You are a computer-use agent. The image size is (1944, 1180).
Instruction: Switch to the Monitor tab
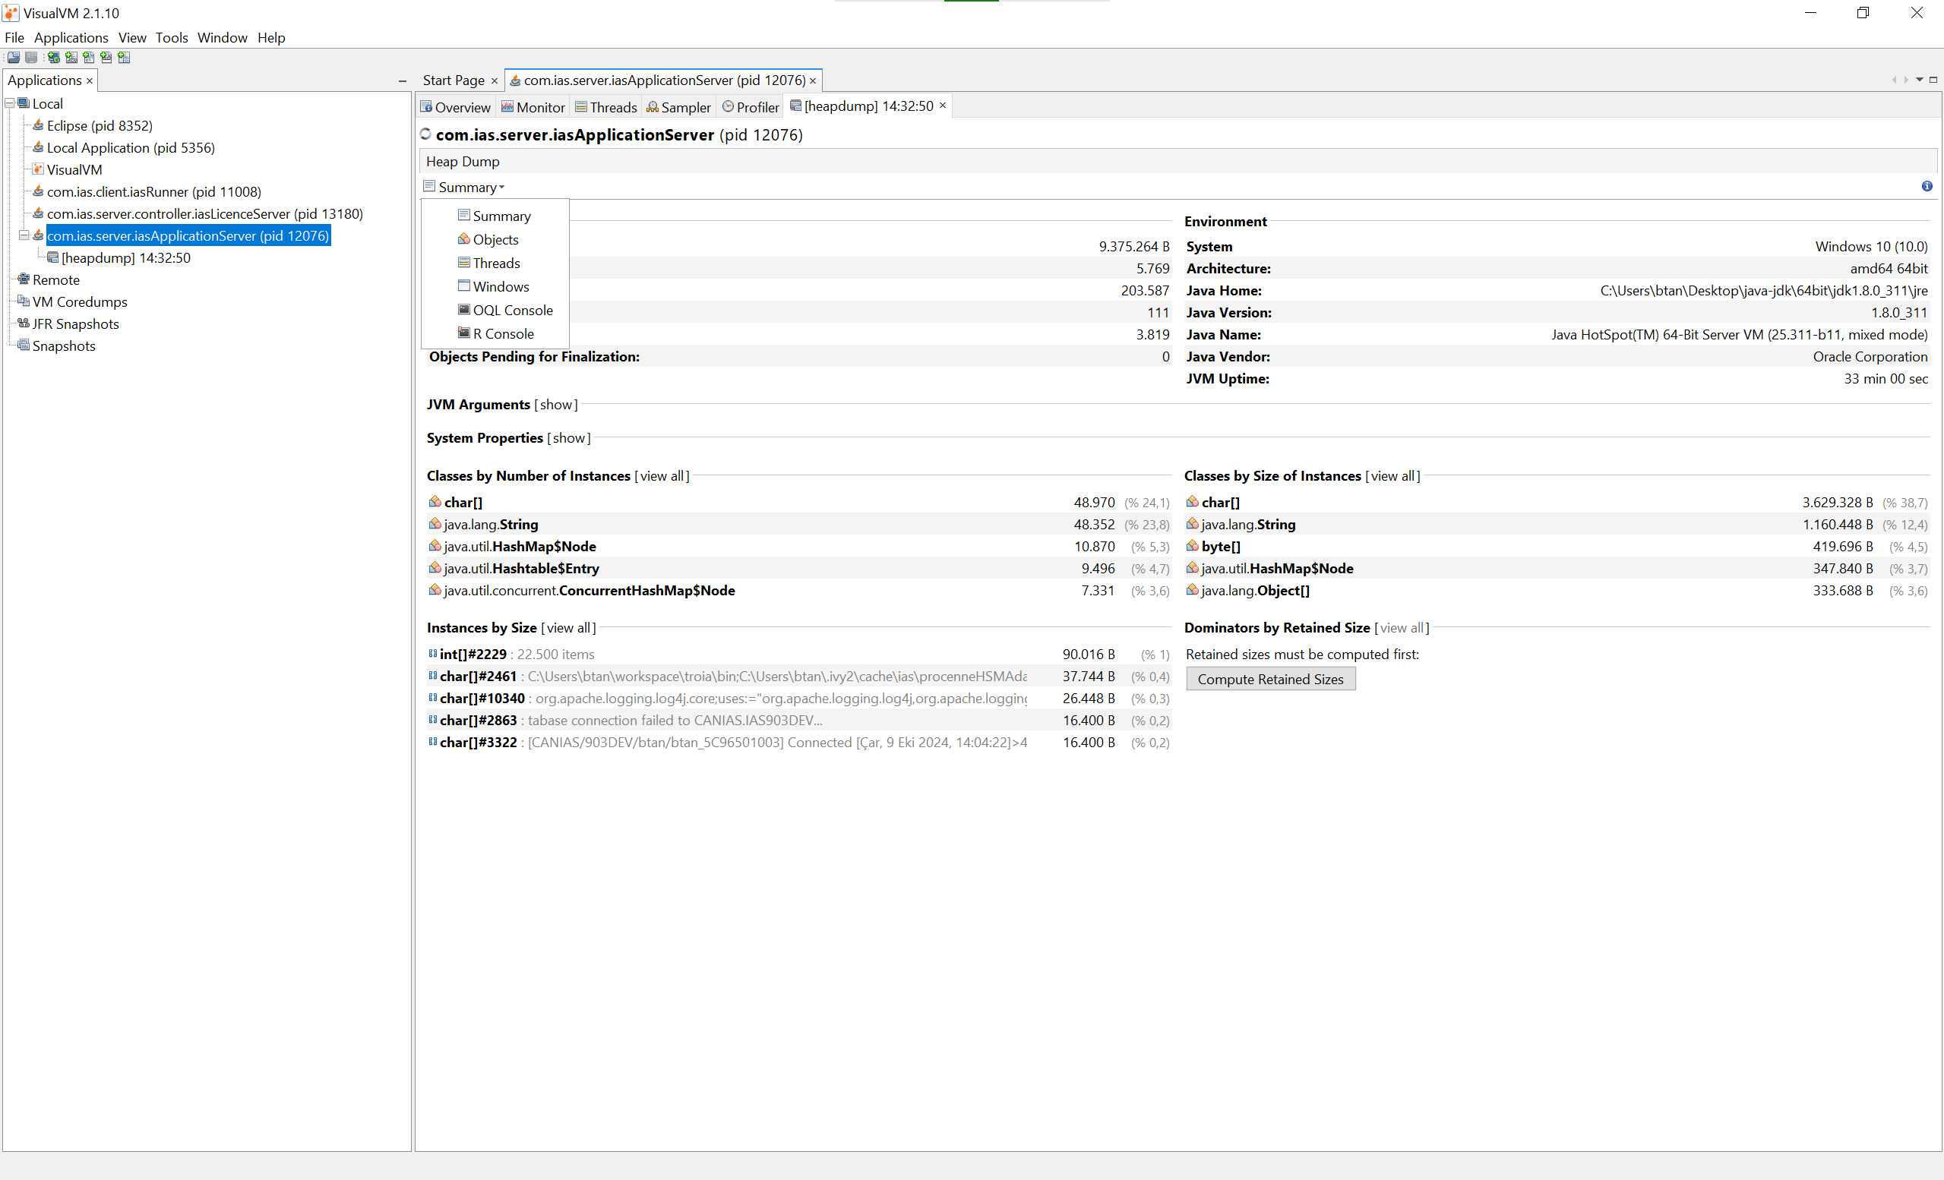tap(533, 106)
